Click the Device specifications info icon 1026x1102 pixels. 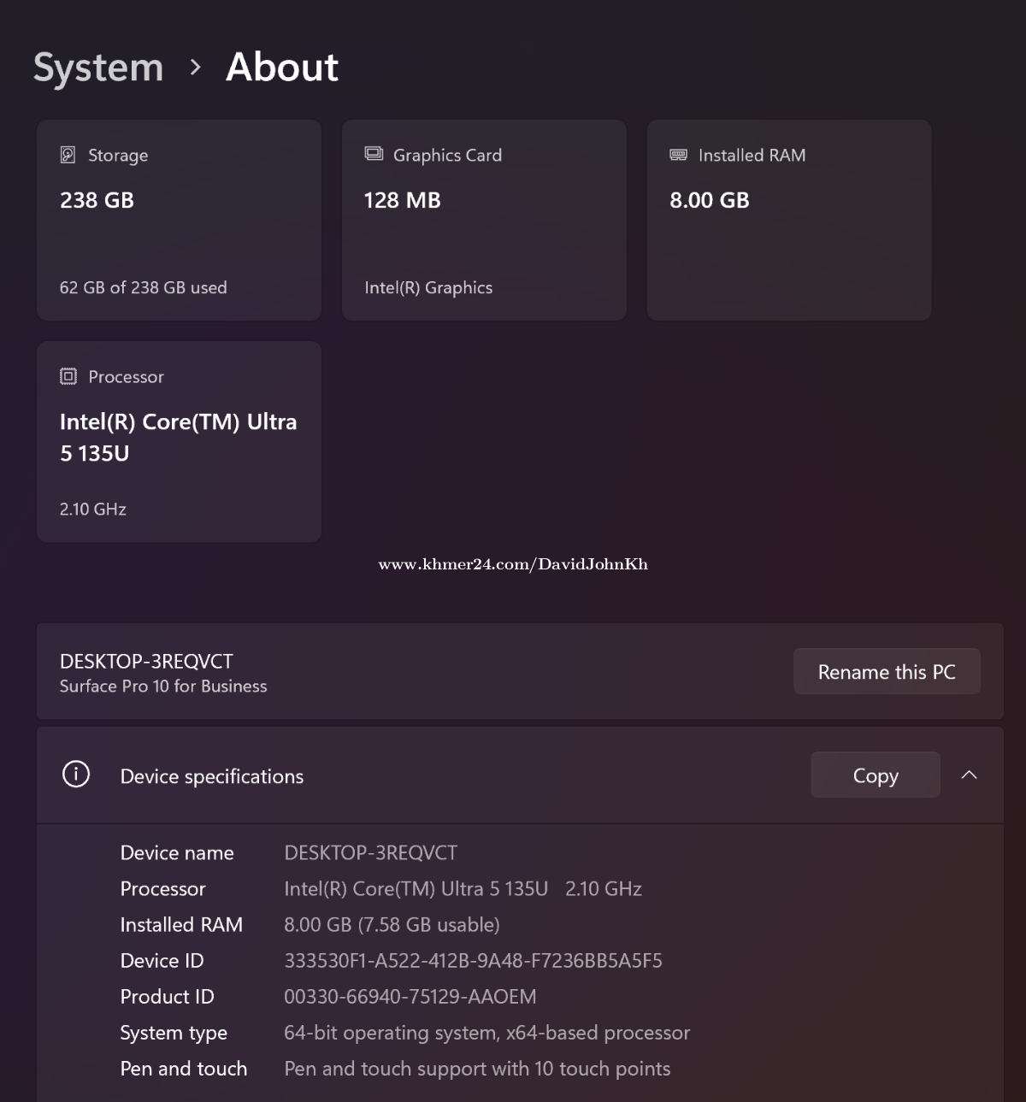click(76, 775)
